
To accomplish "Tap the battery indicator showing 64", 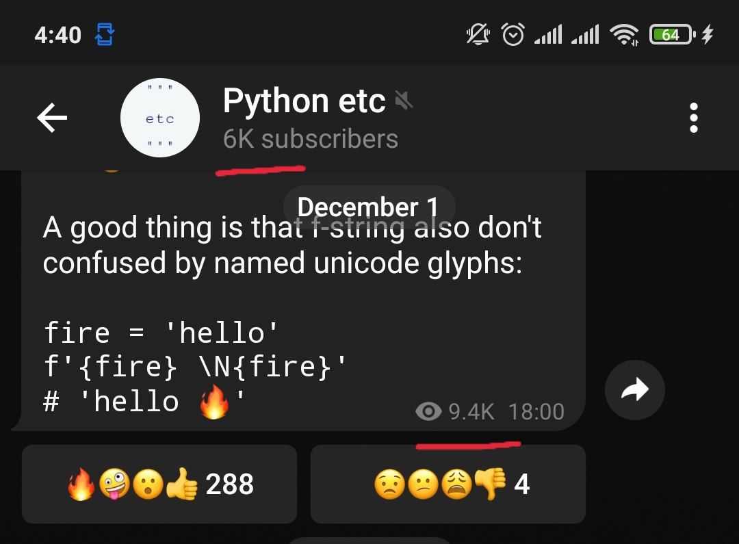I will point(673,34).
